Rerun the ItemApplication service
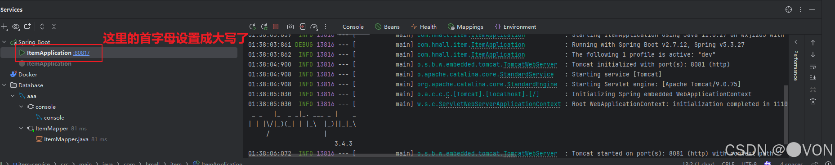This screenshot has width=835, height=165. (252, 27)
